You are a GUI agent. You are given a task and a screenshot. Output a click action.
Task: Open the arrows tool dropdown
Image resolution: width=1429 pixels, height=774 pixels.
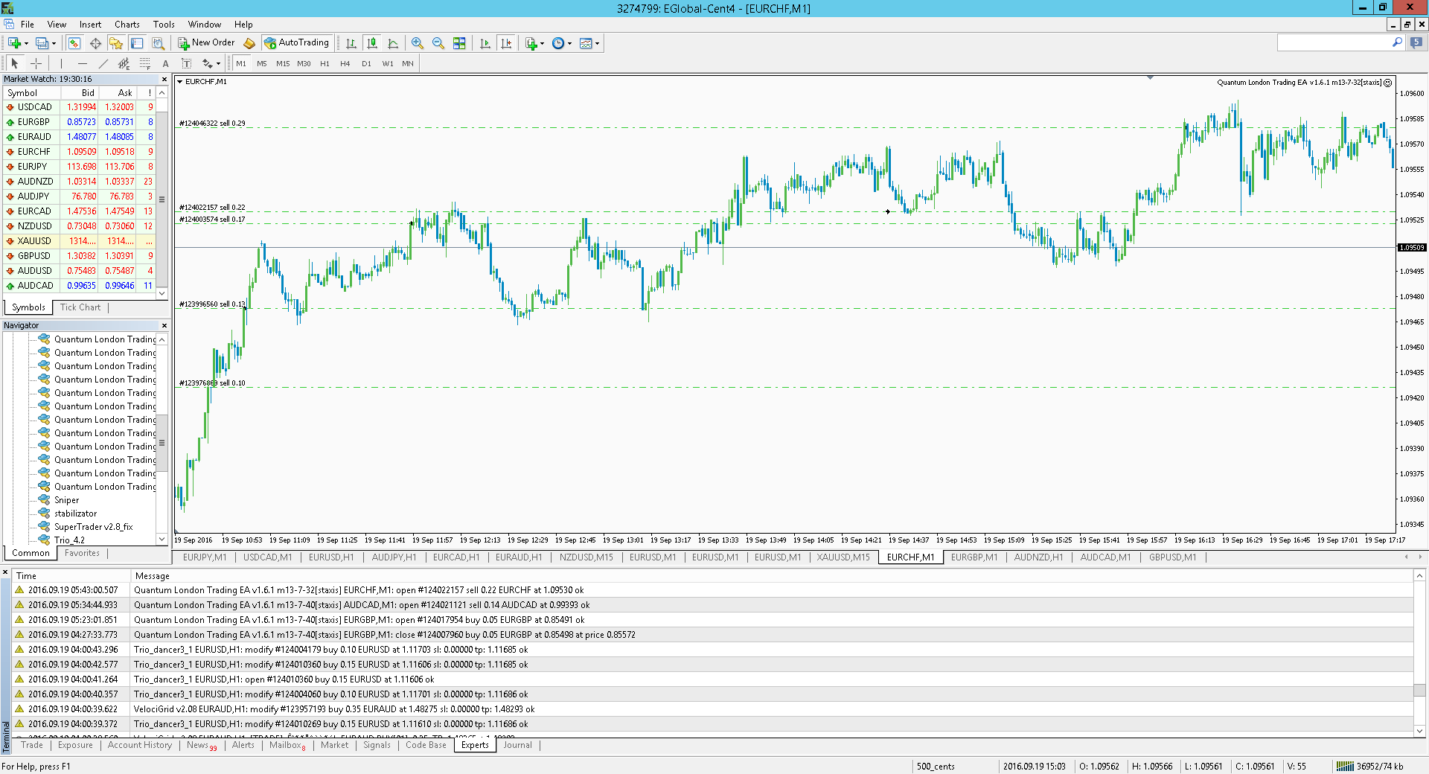[218, 64]
